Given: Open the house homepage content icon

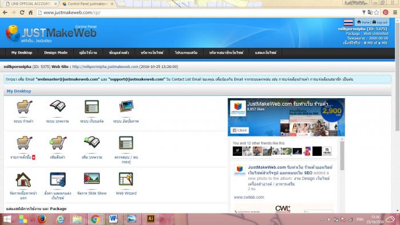Looking at the screenshot, I should (23, 179).
